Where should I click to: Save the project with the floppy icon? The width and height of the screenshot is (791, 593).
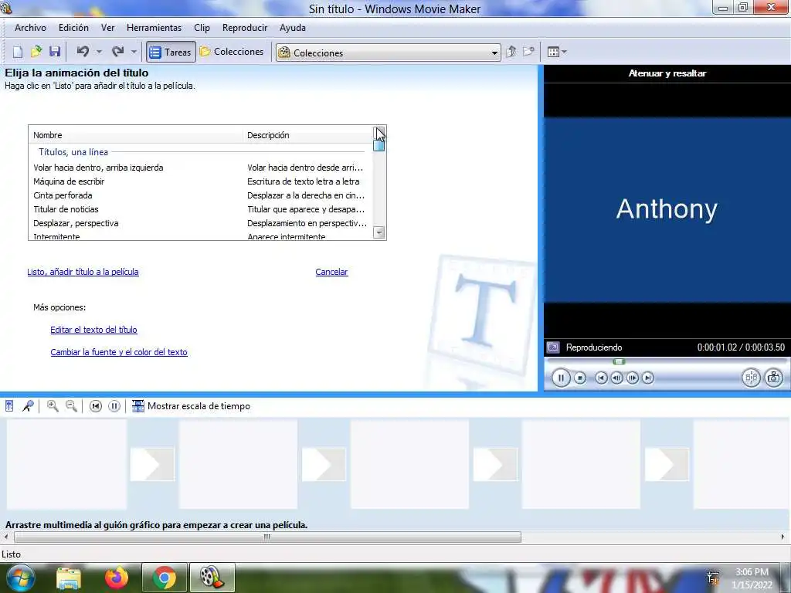(x=55, y=52)
